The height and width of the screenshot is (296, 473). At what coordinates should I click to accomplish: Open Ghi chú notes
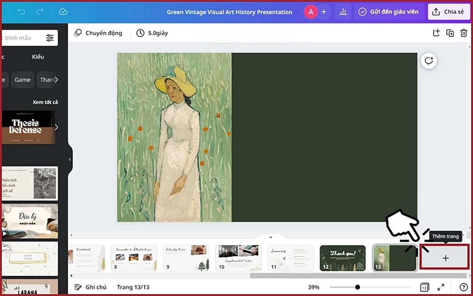(90, 287)
